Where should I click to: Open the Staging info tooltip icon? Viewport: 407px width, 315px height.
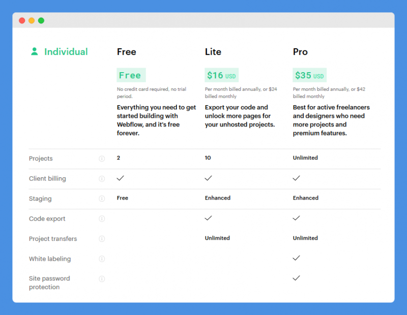tap(102, 199)
